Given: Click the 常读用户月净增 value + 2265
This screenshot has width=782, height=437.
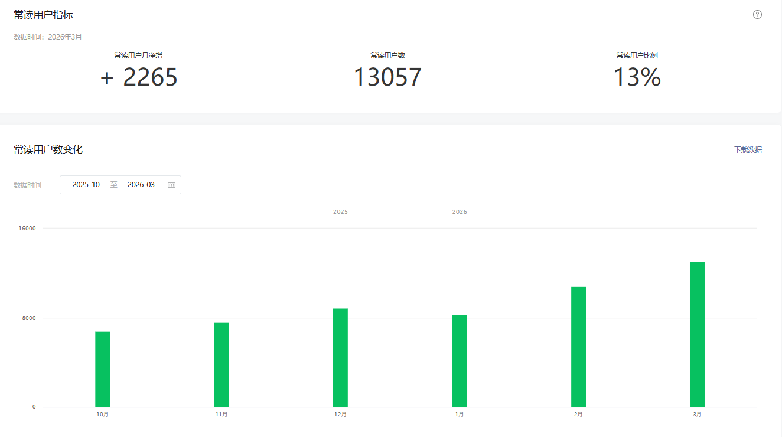Looking at the screenshot, I should 139,77.
